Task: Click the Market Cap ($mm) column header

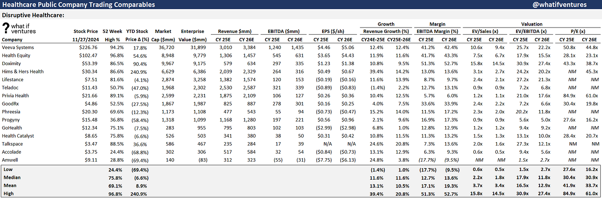Action: (163, 35)
